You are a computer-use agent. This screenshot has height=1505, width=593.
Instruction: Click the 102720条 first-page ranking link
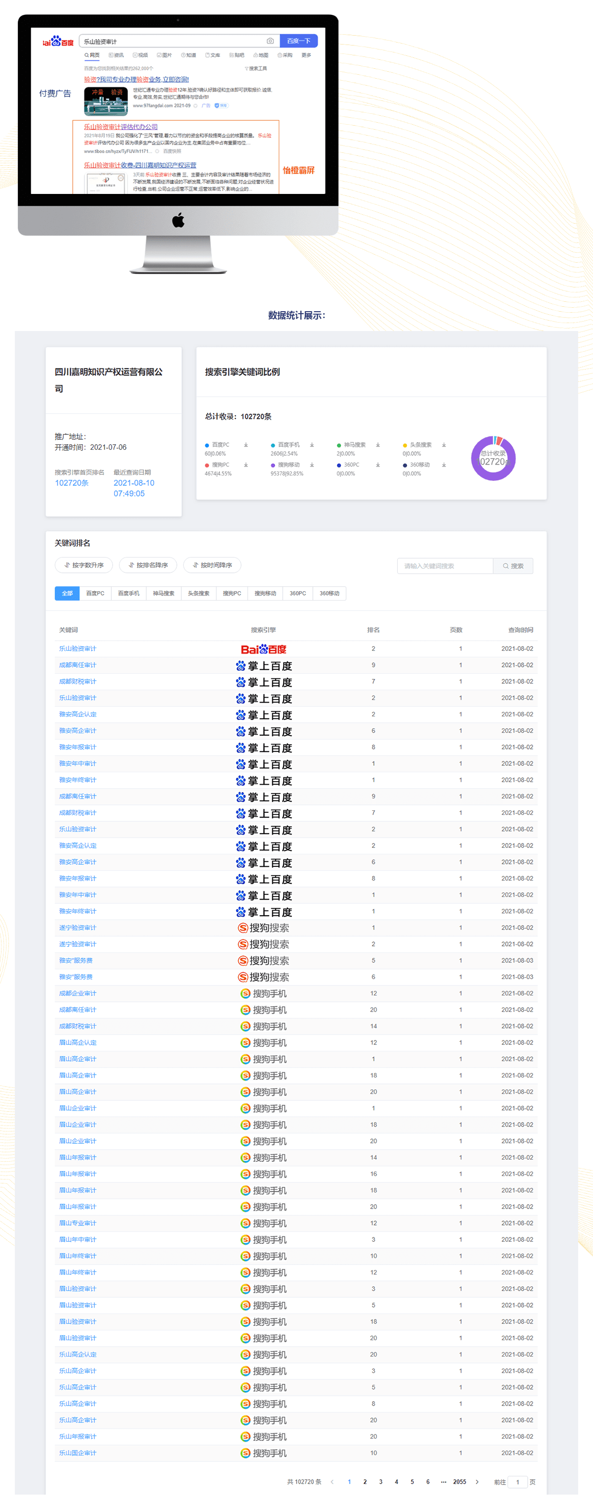point(72,482)
